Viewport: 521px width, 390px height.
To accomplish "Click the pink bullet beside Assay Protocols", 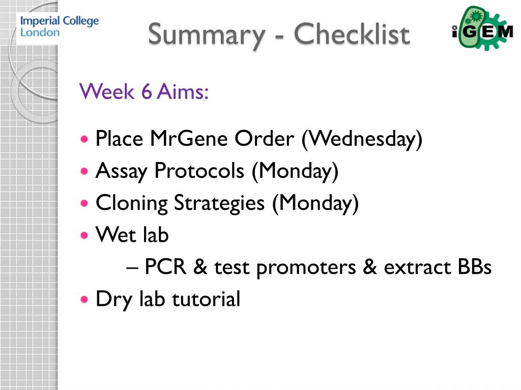I will point(84,171).
